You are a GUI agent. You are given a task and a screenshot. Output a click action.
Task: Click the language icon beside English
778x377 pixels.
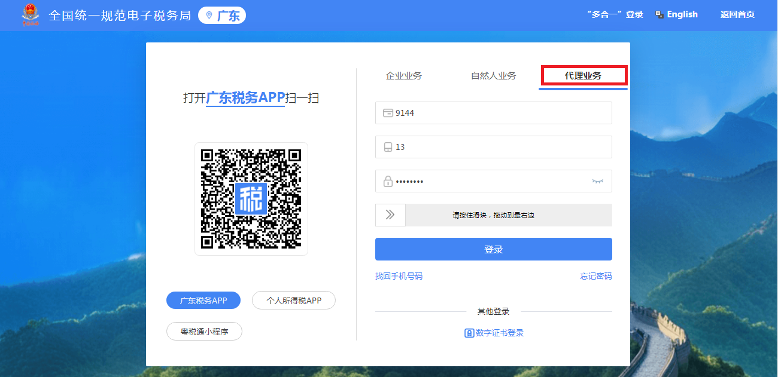(x=660, y=15)
